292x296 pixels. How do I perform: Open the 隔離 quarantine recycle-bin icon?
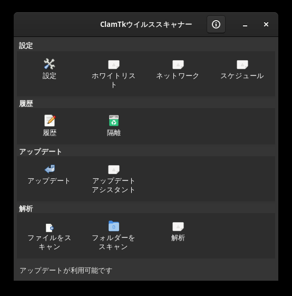[x=114, y=120]
